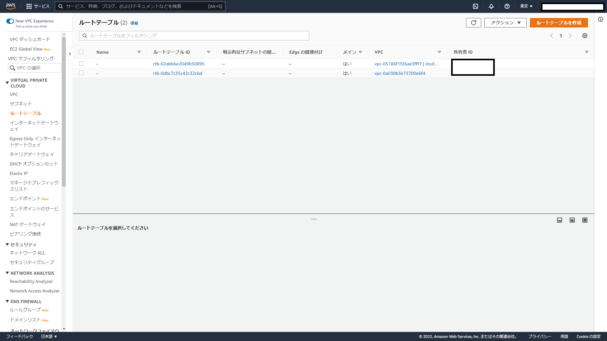
Task: Collapse the left navigation sidebar arrow
Action: (x=70, y=54)
